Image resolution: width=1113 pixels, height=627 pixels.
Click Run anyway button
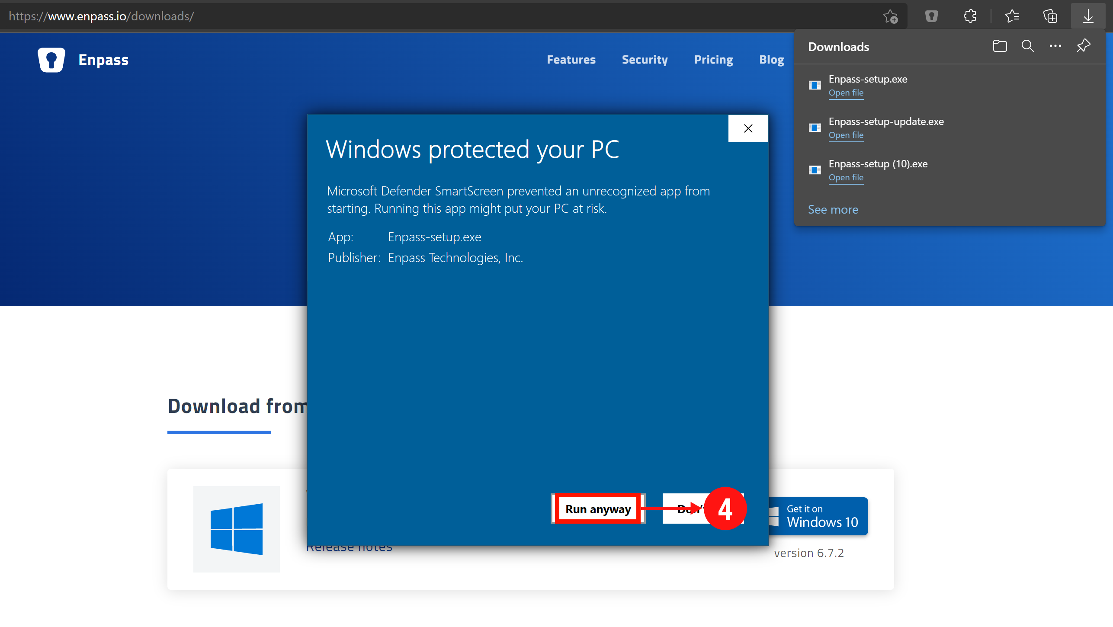pos(598,509)
